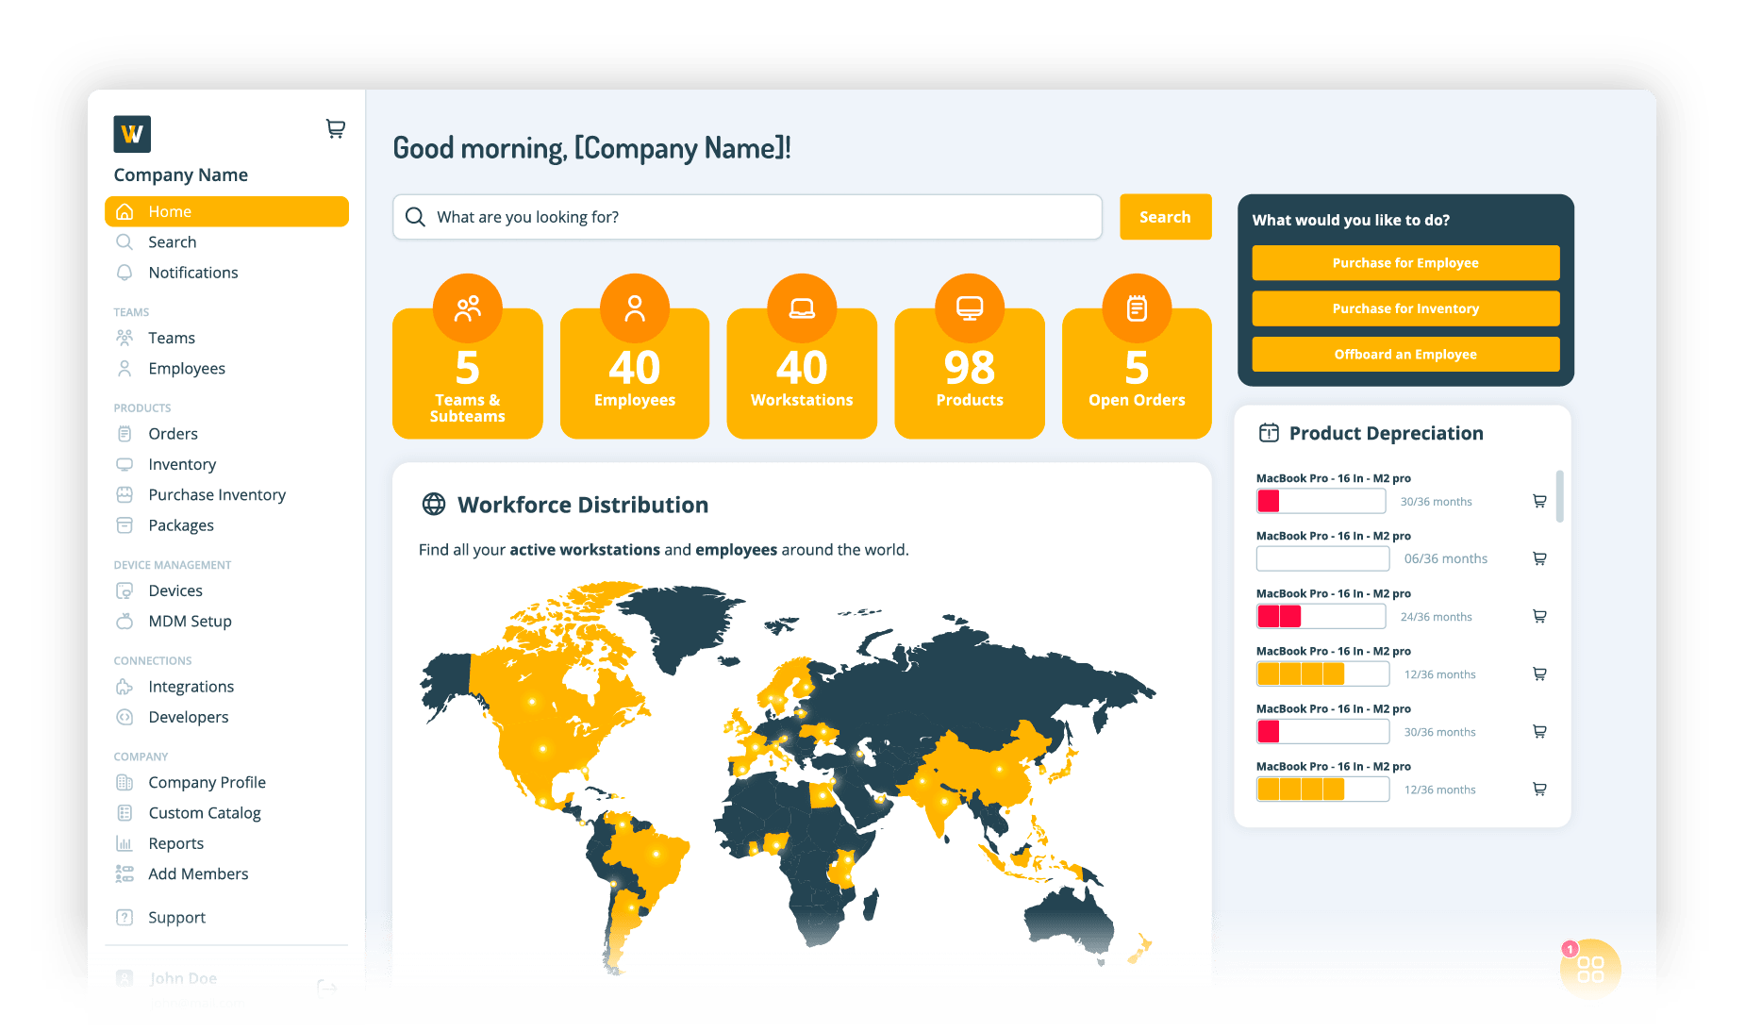Click the company W logo
This screenshot has width=1745, height=1031.
[x=132, y=134]
